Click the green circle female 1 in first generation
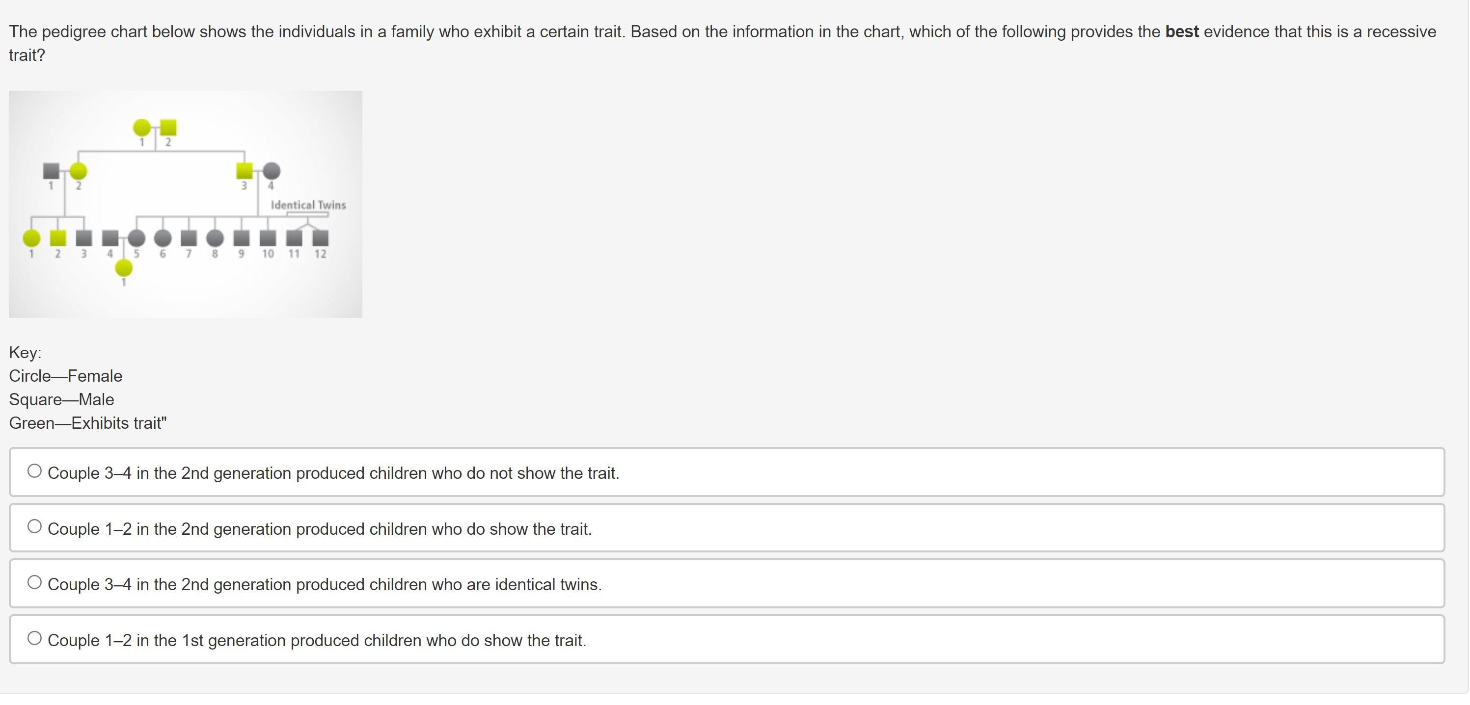This screenshot has height=705, width=1470. tap(141, 128)
